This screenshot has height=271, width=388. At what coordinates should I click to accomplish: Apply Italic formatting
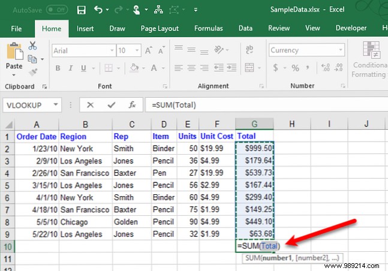(71, 68)
